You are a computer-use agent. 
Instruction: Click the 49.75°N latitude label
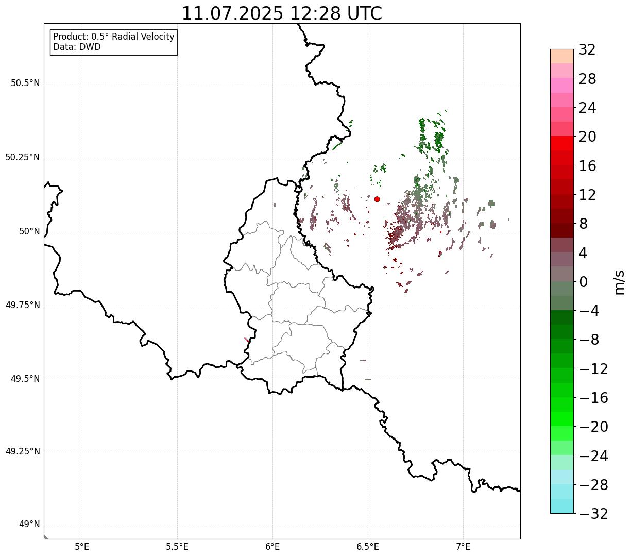point(23,305)
